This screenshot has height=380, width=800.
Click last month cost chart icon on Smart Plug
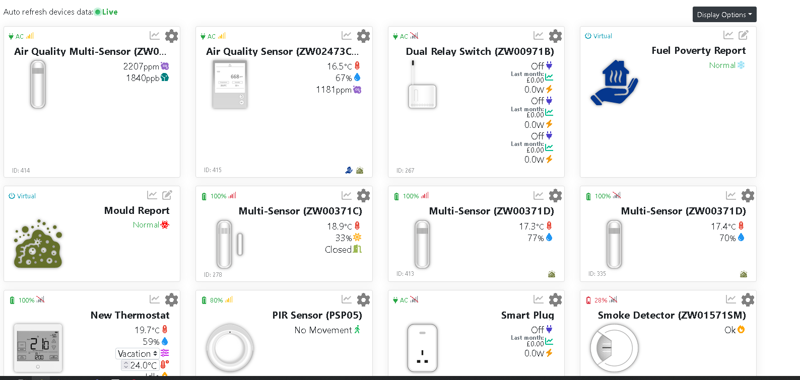coord(549,341)
